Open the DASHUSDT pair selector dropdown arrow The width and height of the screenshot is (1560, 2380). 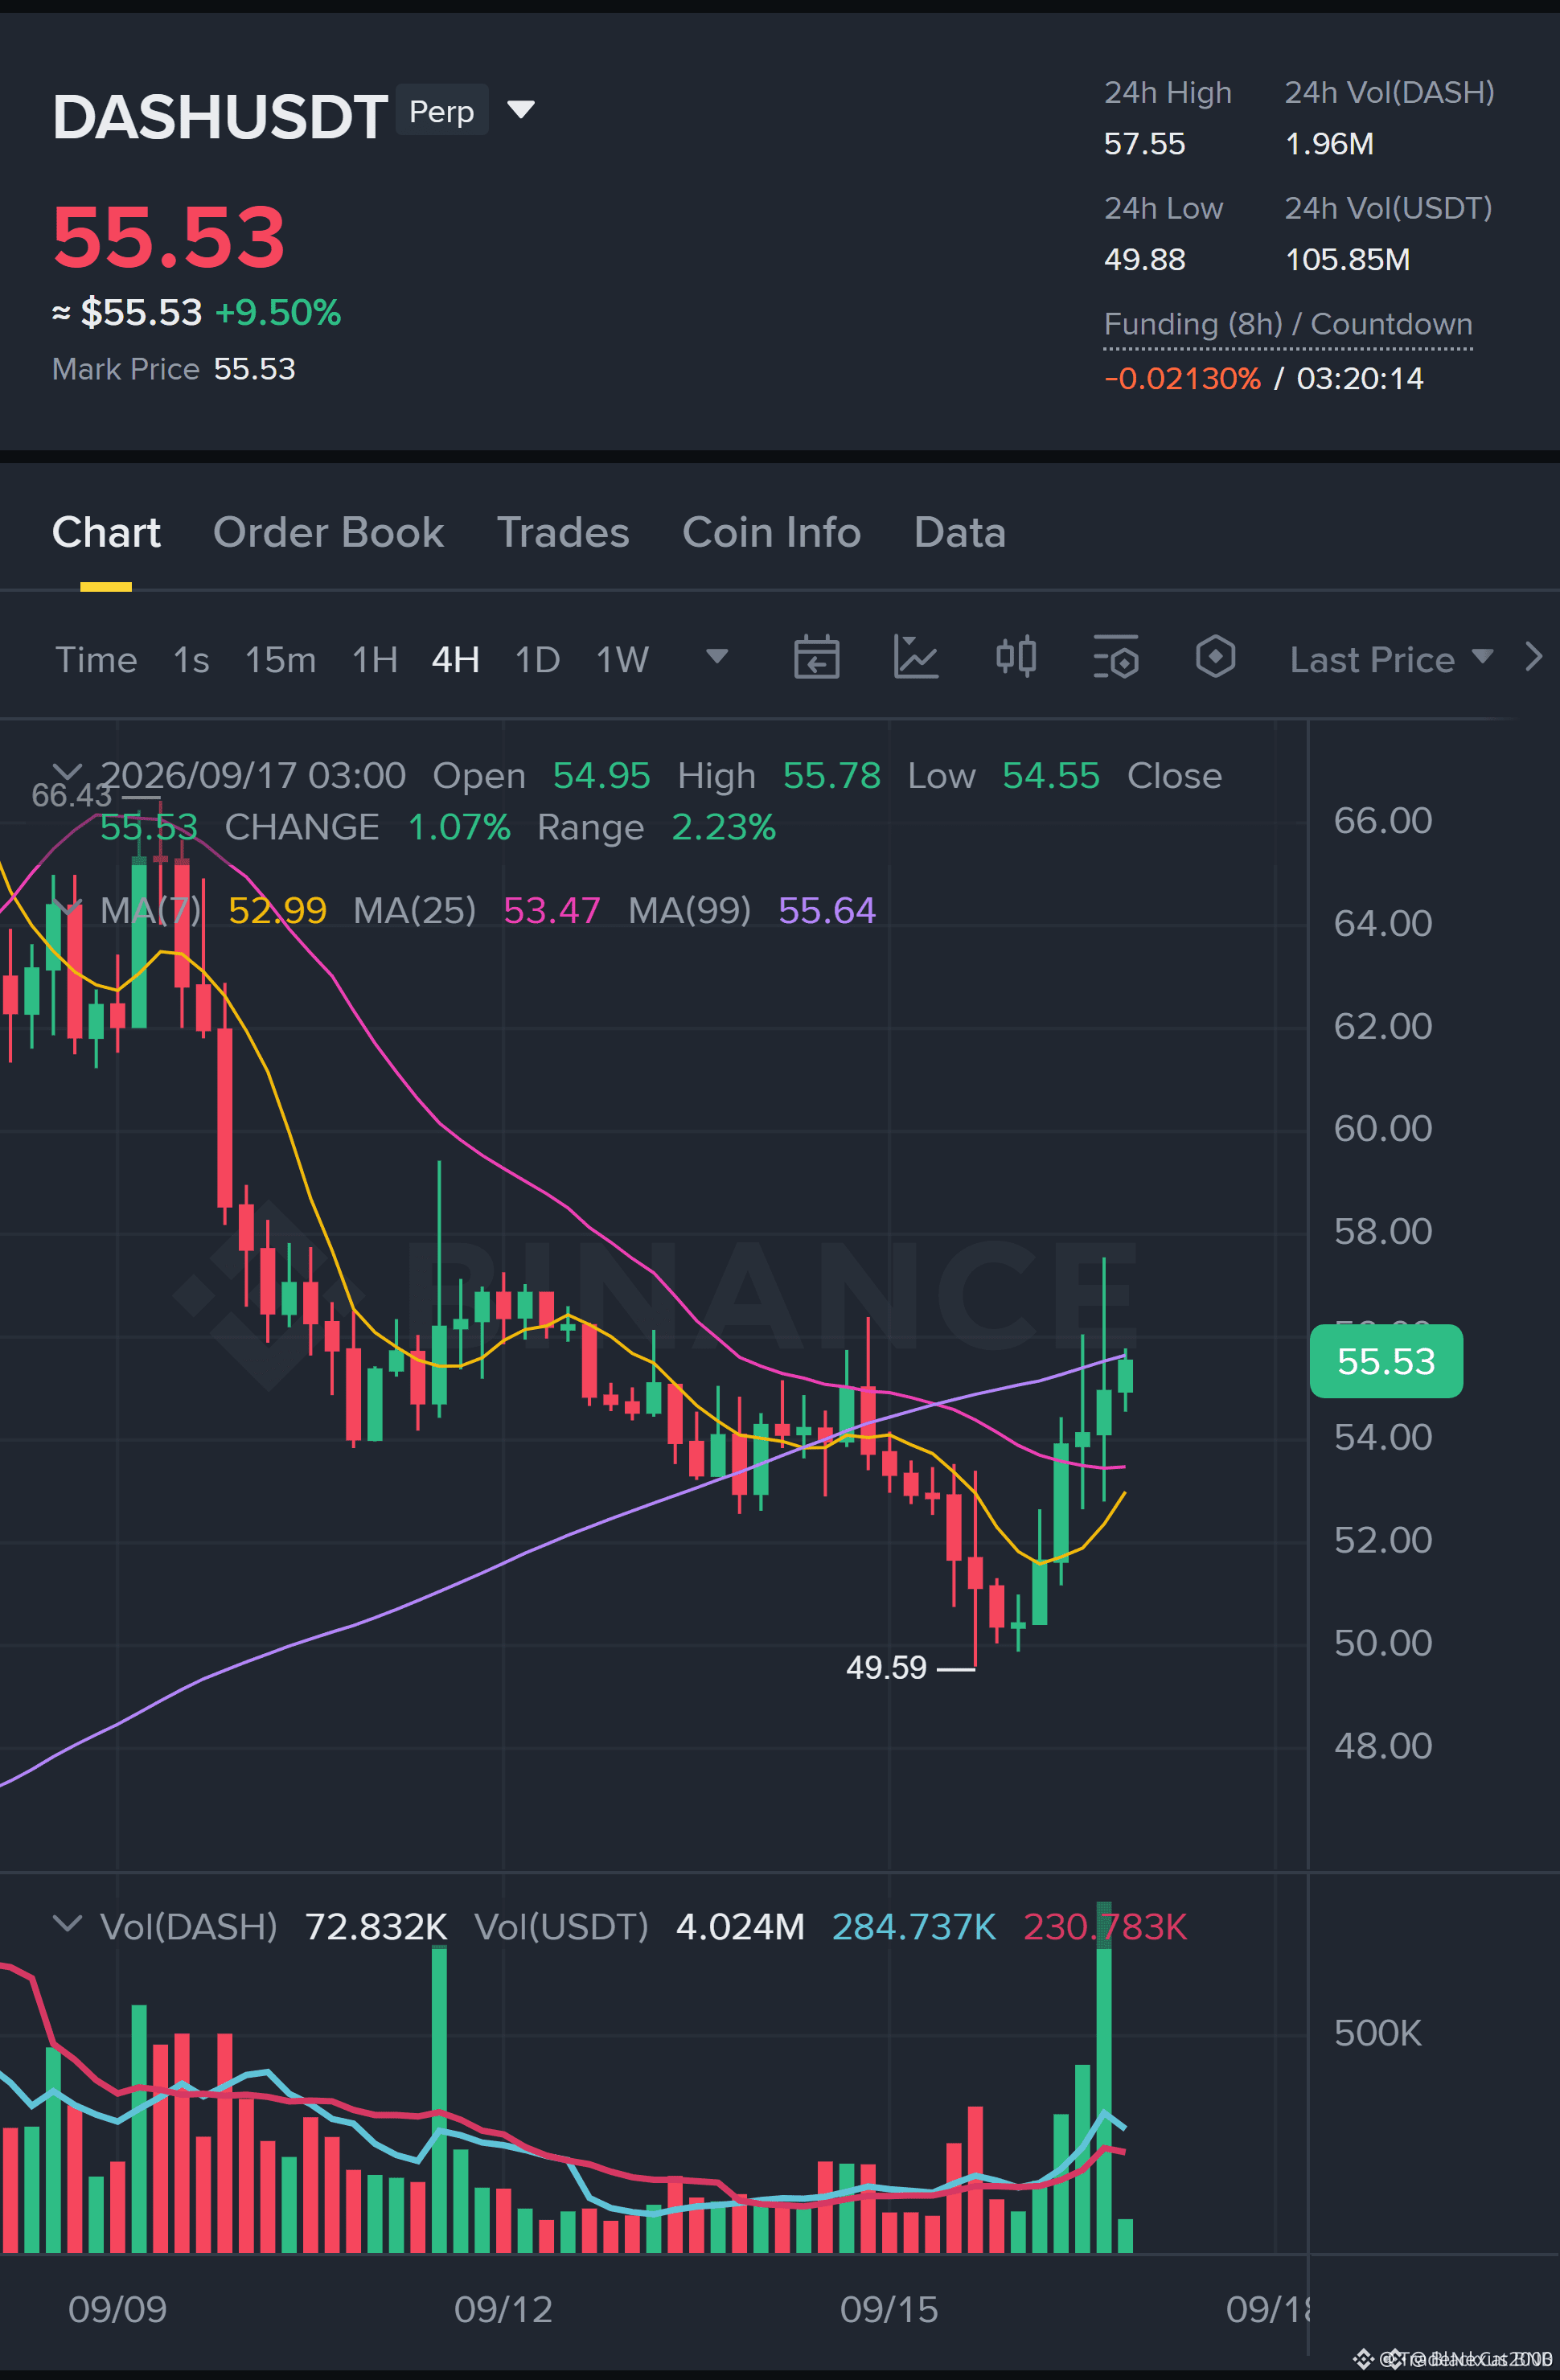521,109
